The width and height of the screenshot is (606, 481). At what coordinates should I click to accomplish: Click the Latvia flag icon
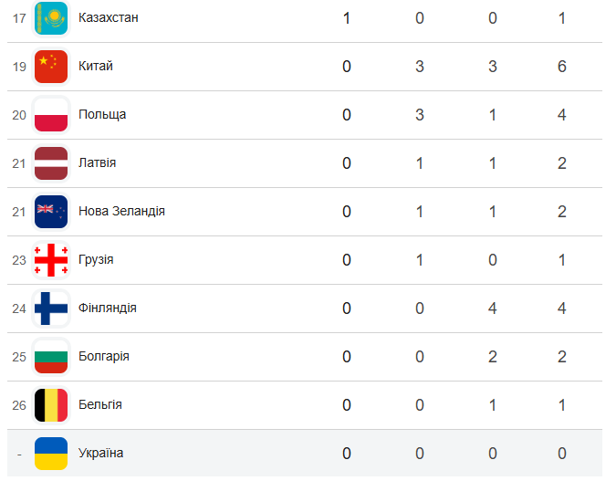tap(51, 162)
